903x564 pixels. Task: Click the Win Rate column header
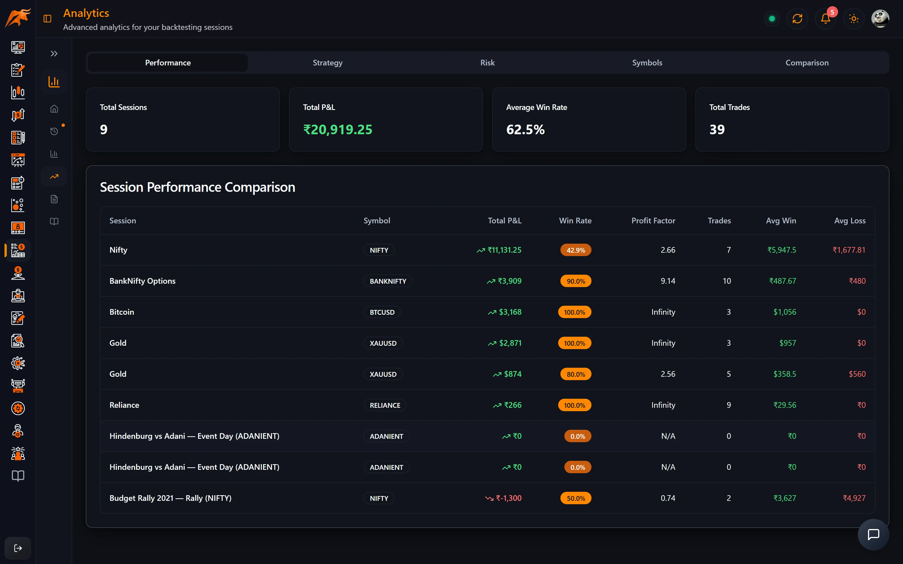575,221
